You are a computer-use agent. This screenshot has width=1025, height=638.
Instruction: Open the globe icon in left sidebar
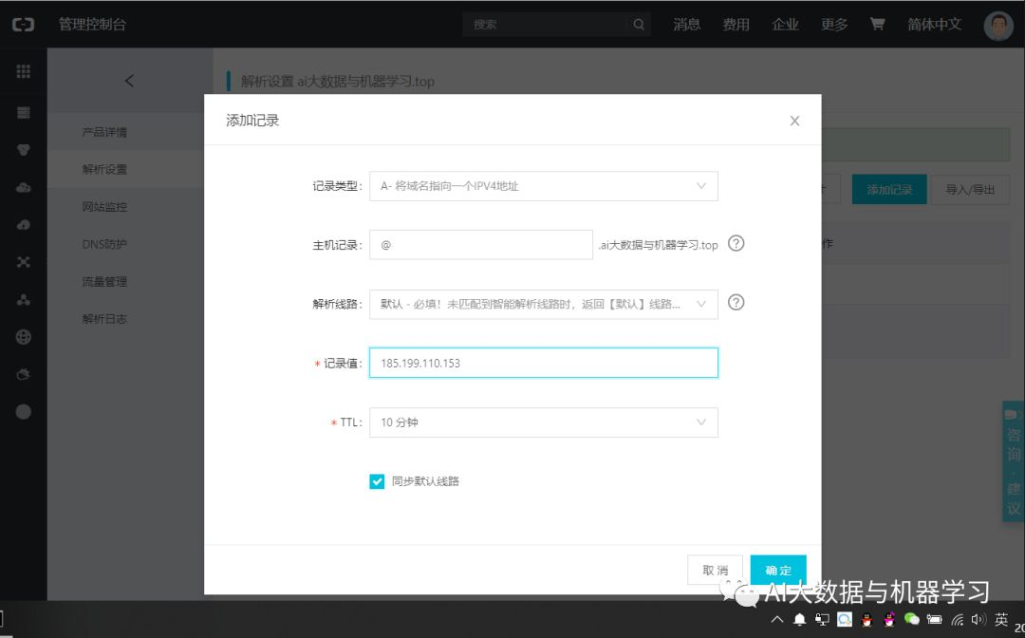point(24,337)
